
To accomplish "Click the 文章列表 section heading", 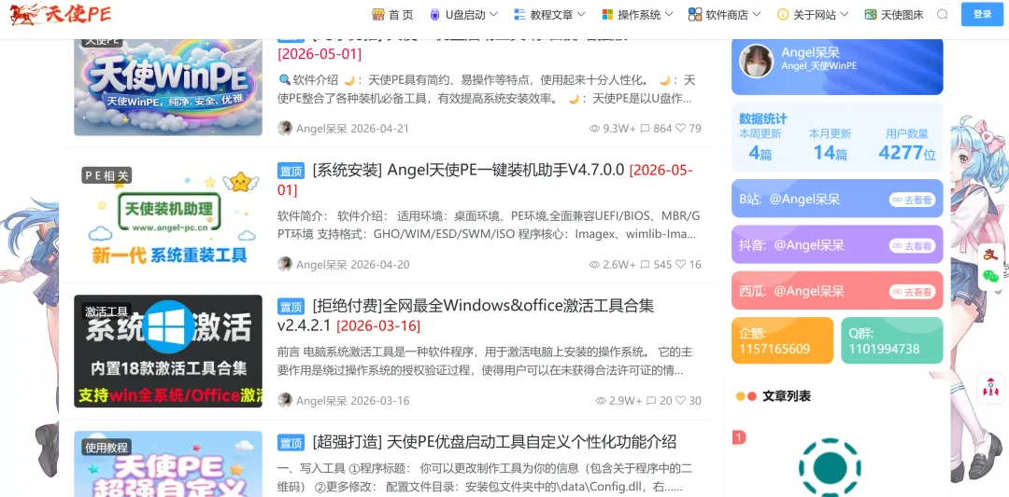I will pyautogui.click(x=787, y=396).
